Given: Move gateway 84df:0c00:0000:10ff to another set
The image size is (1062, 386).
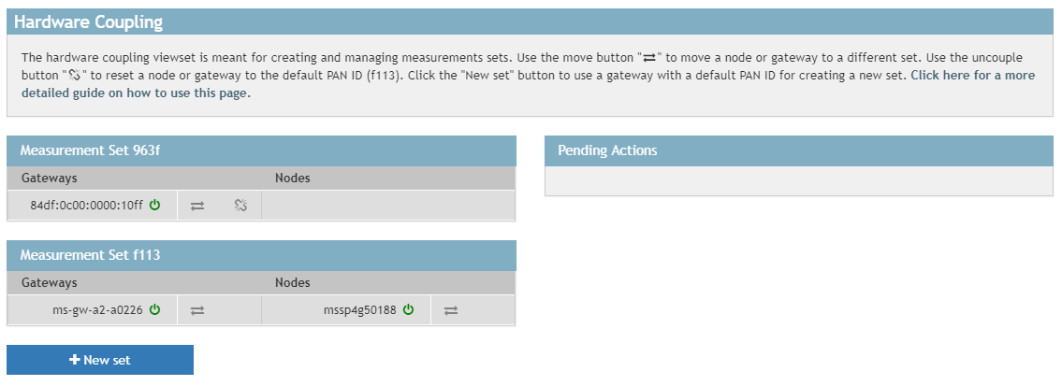Looking at the screenshot, I should (197, 206).
